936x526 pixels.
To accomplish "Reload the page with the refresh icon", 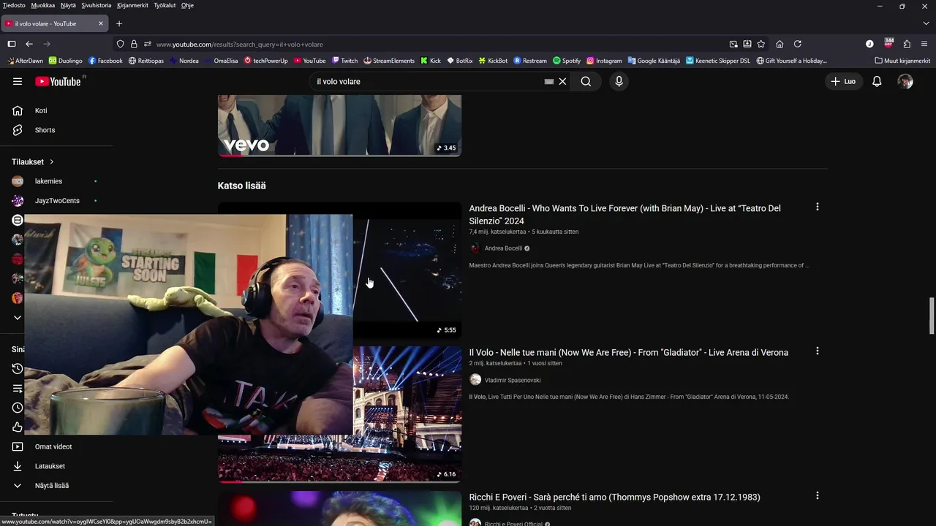I will click(x=798, y=44).
